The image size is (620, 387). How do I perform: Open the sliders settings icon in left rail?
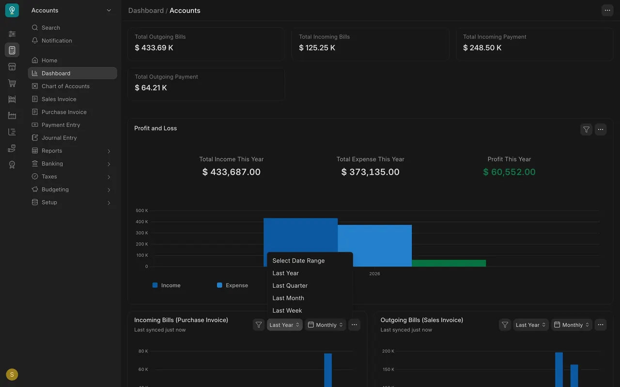coord(12,34)
